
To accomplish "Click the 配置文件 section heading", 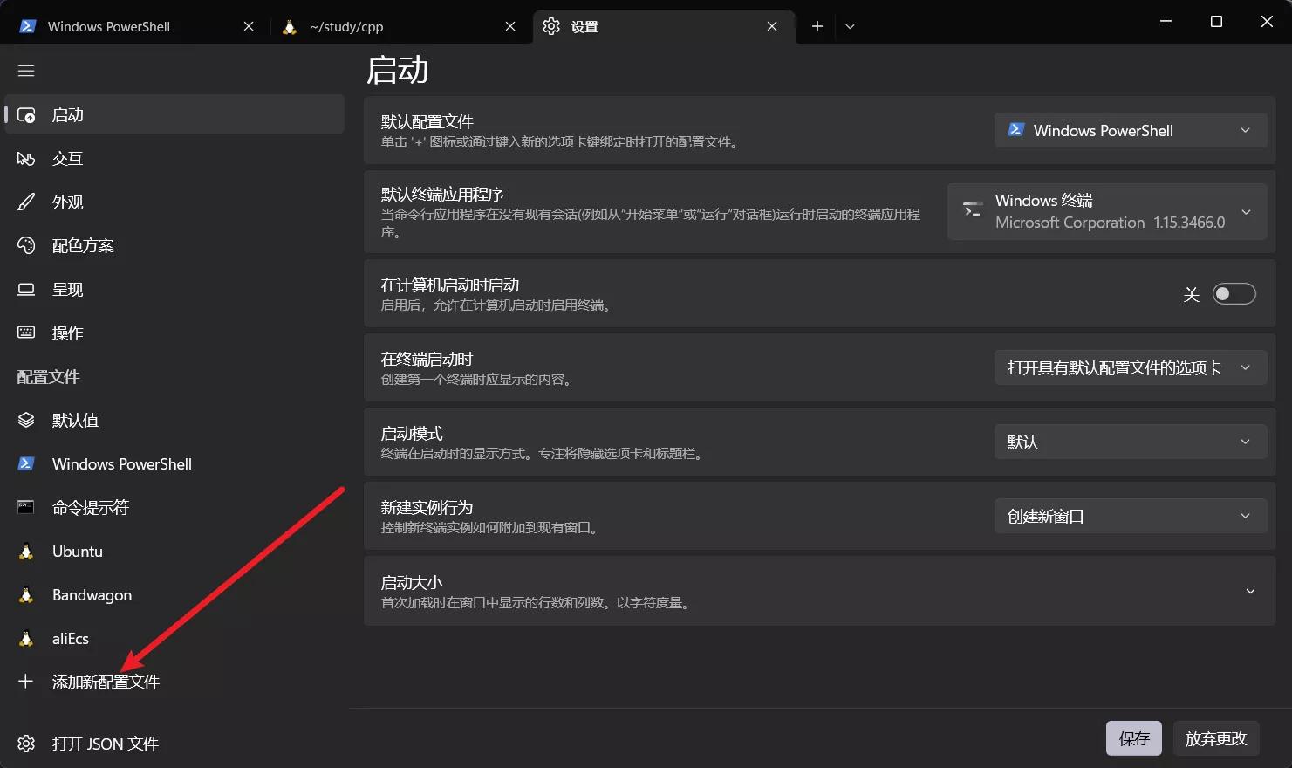I will pos(48,376).
